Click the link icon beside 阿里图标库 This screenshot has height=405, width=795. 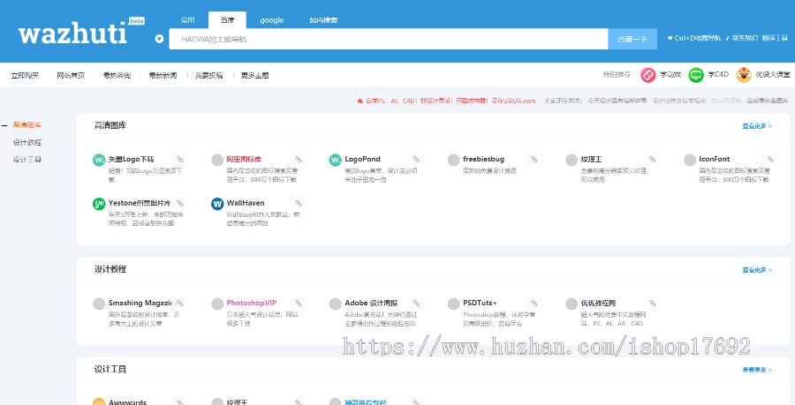[x=299, y=159]
